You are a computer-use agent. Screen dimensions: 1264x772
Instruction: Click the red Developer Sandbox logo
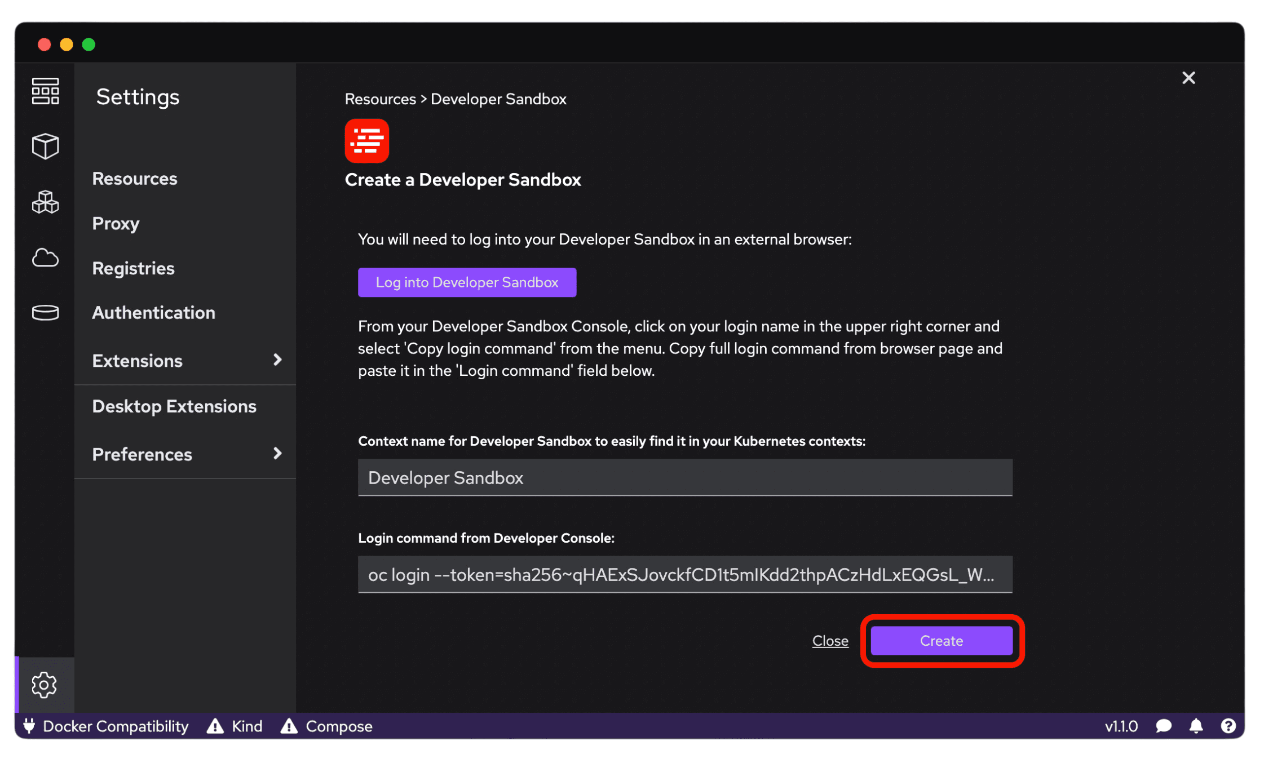[366, 141]
